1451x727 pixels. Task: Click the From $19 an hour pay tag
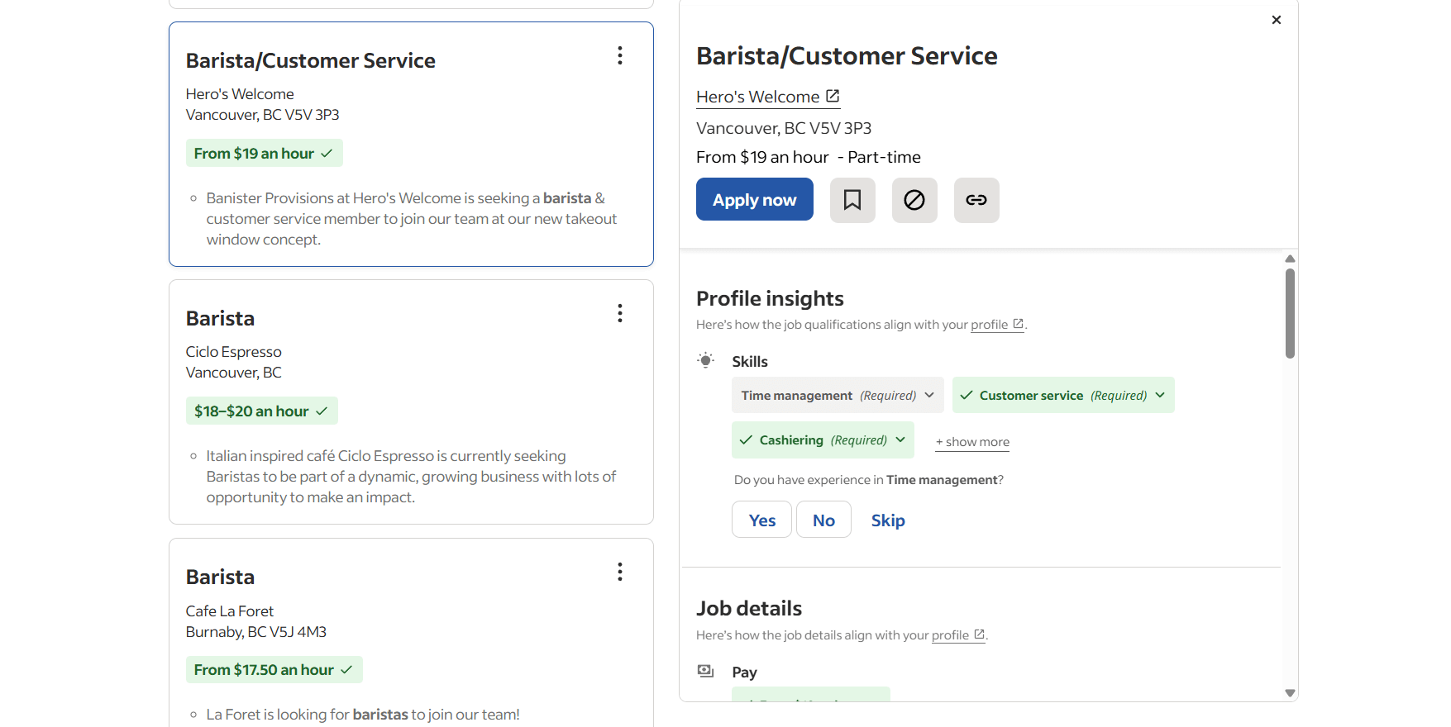[265, 154]
